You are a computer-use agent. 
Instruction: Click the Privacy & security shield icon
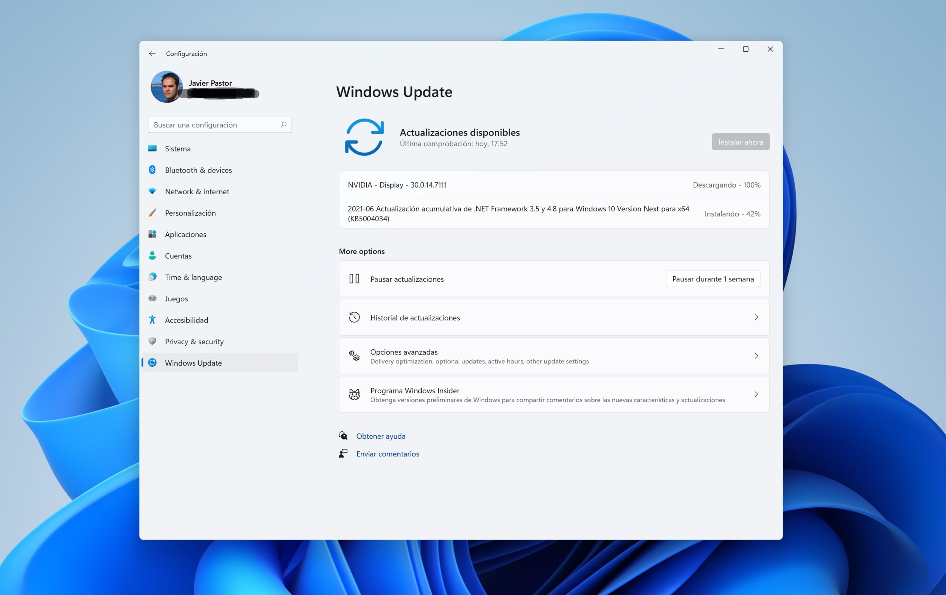(x=152, y=341)
